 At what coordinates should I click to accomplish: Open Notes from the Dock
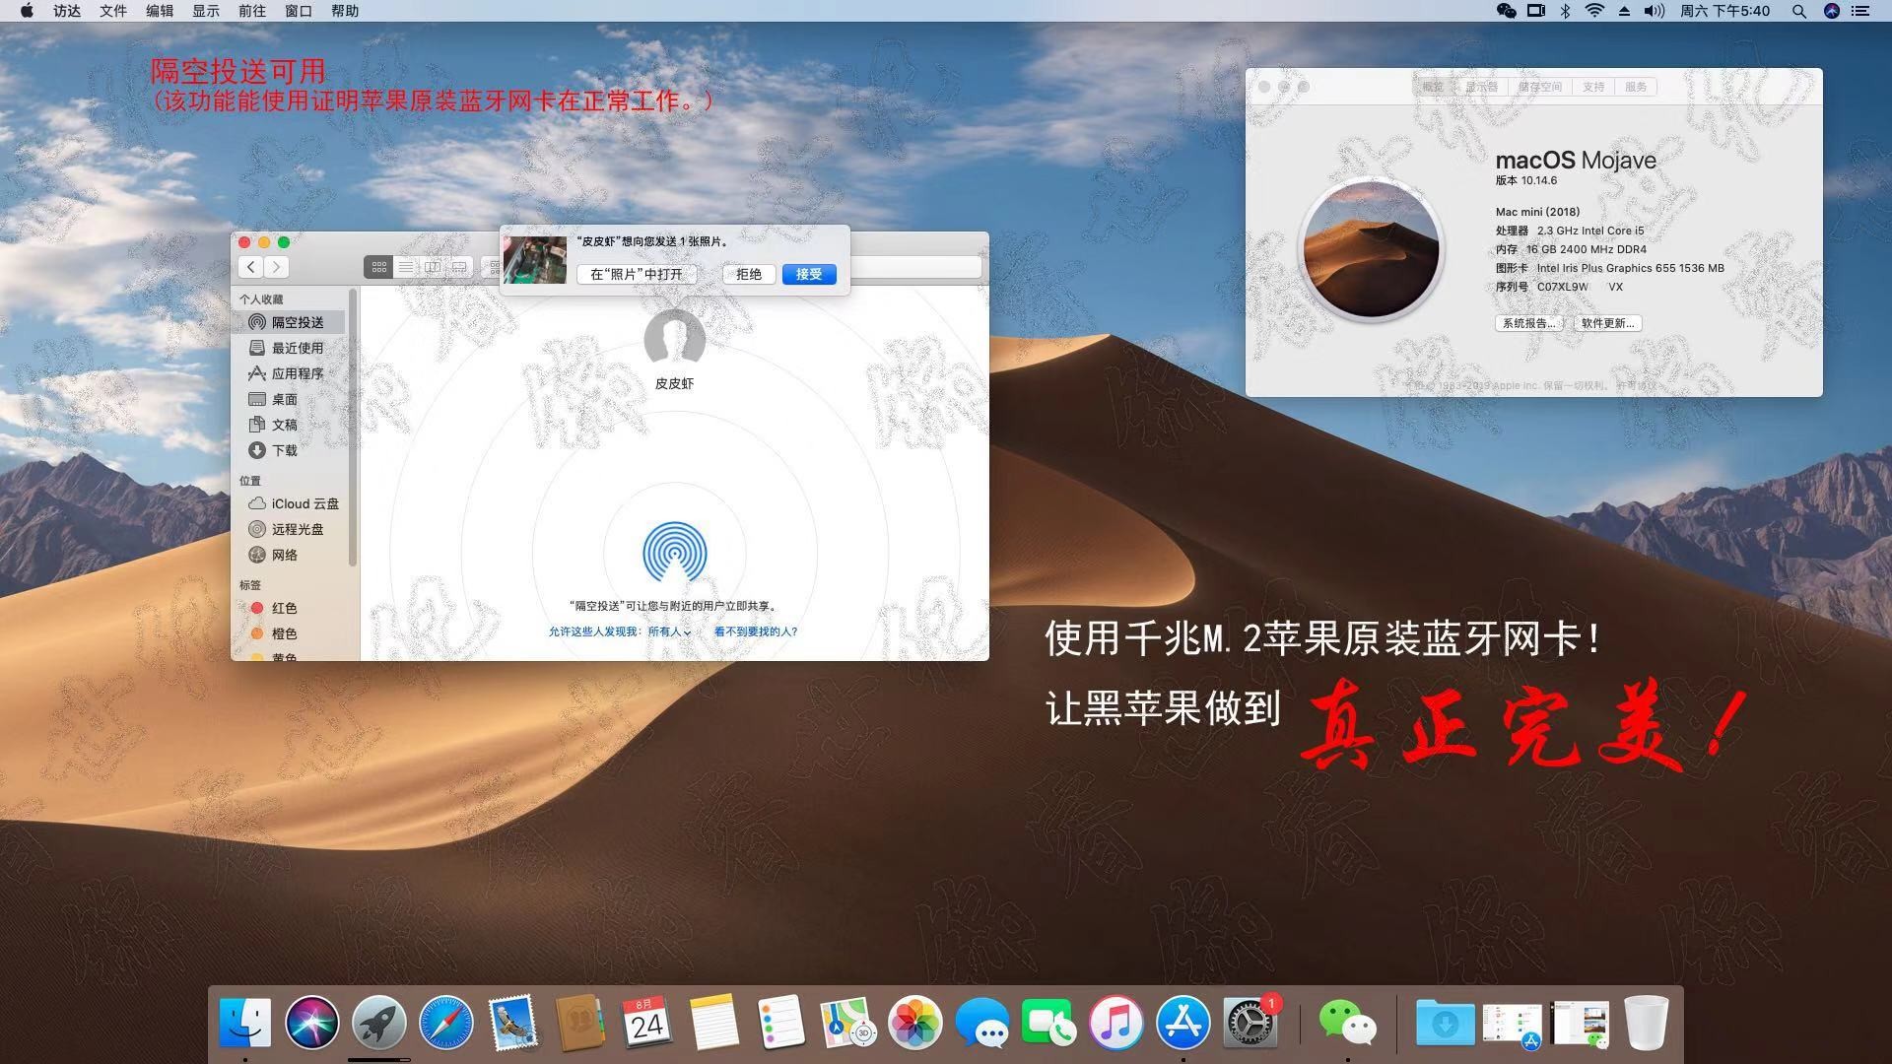[713, 1022]
